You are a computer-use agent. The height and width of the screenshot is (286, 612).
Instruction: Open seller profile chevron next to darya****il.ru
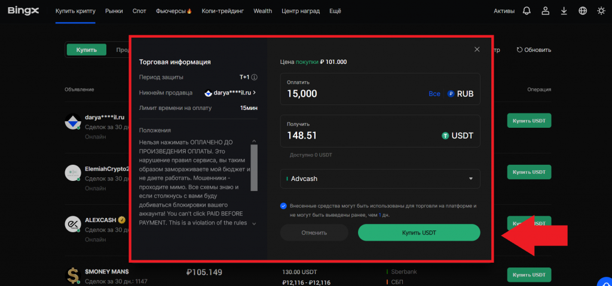255,93
